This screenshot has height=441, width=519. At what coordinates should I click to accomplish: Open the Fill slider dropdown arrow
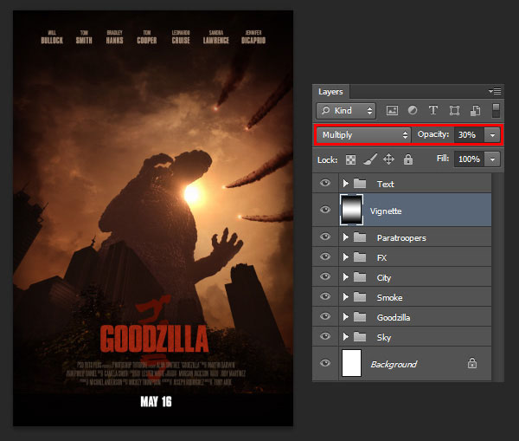click(492, 159)
